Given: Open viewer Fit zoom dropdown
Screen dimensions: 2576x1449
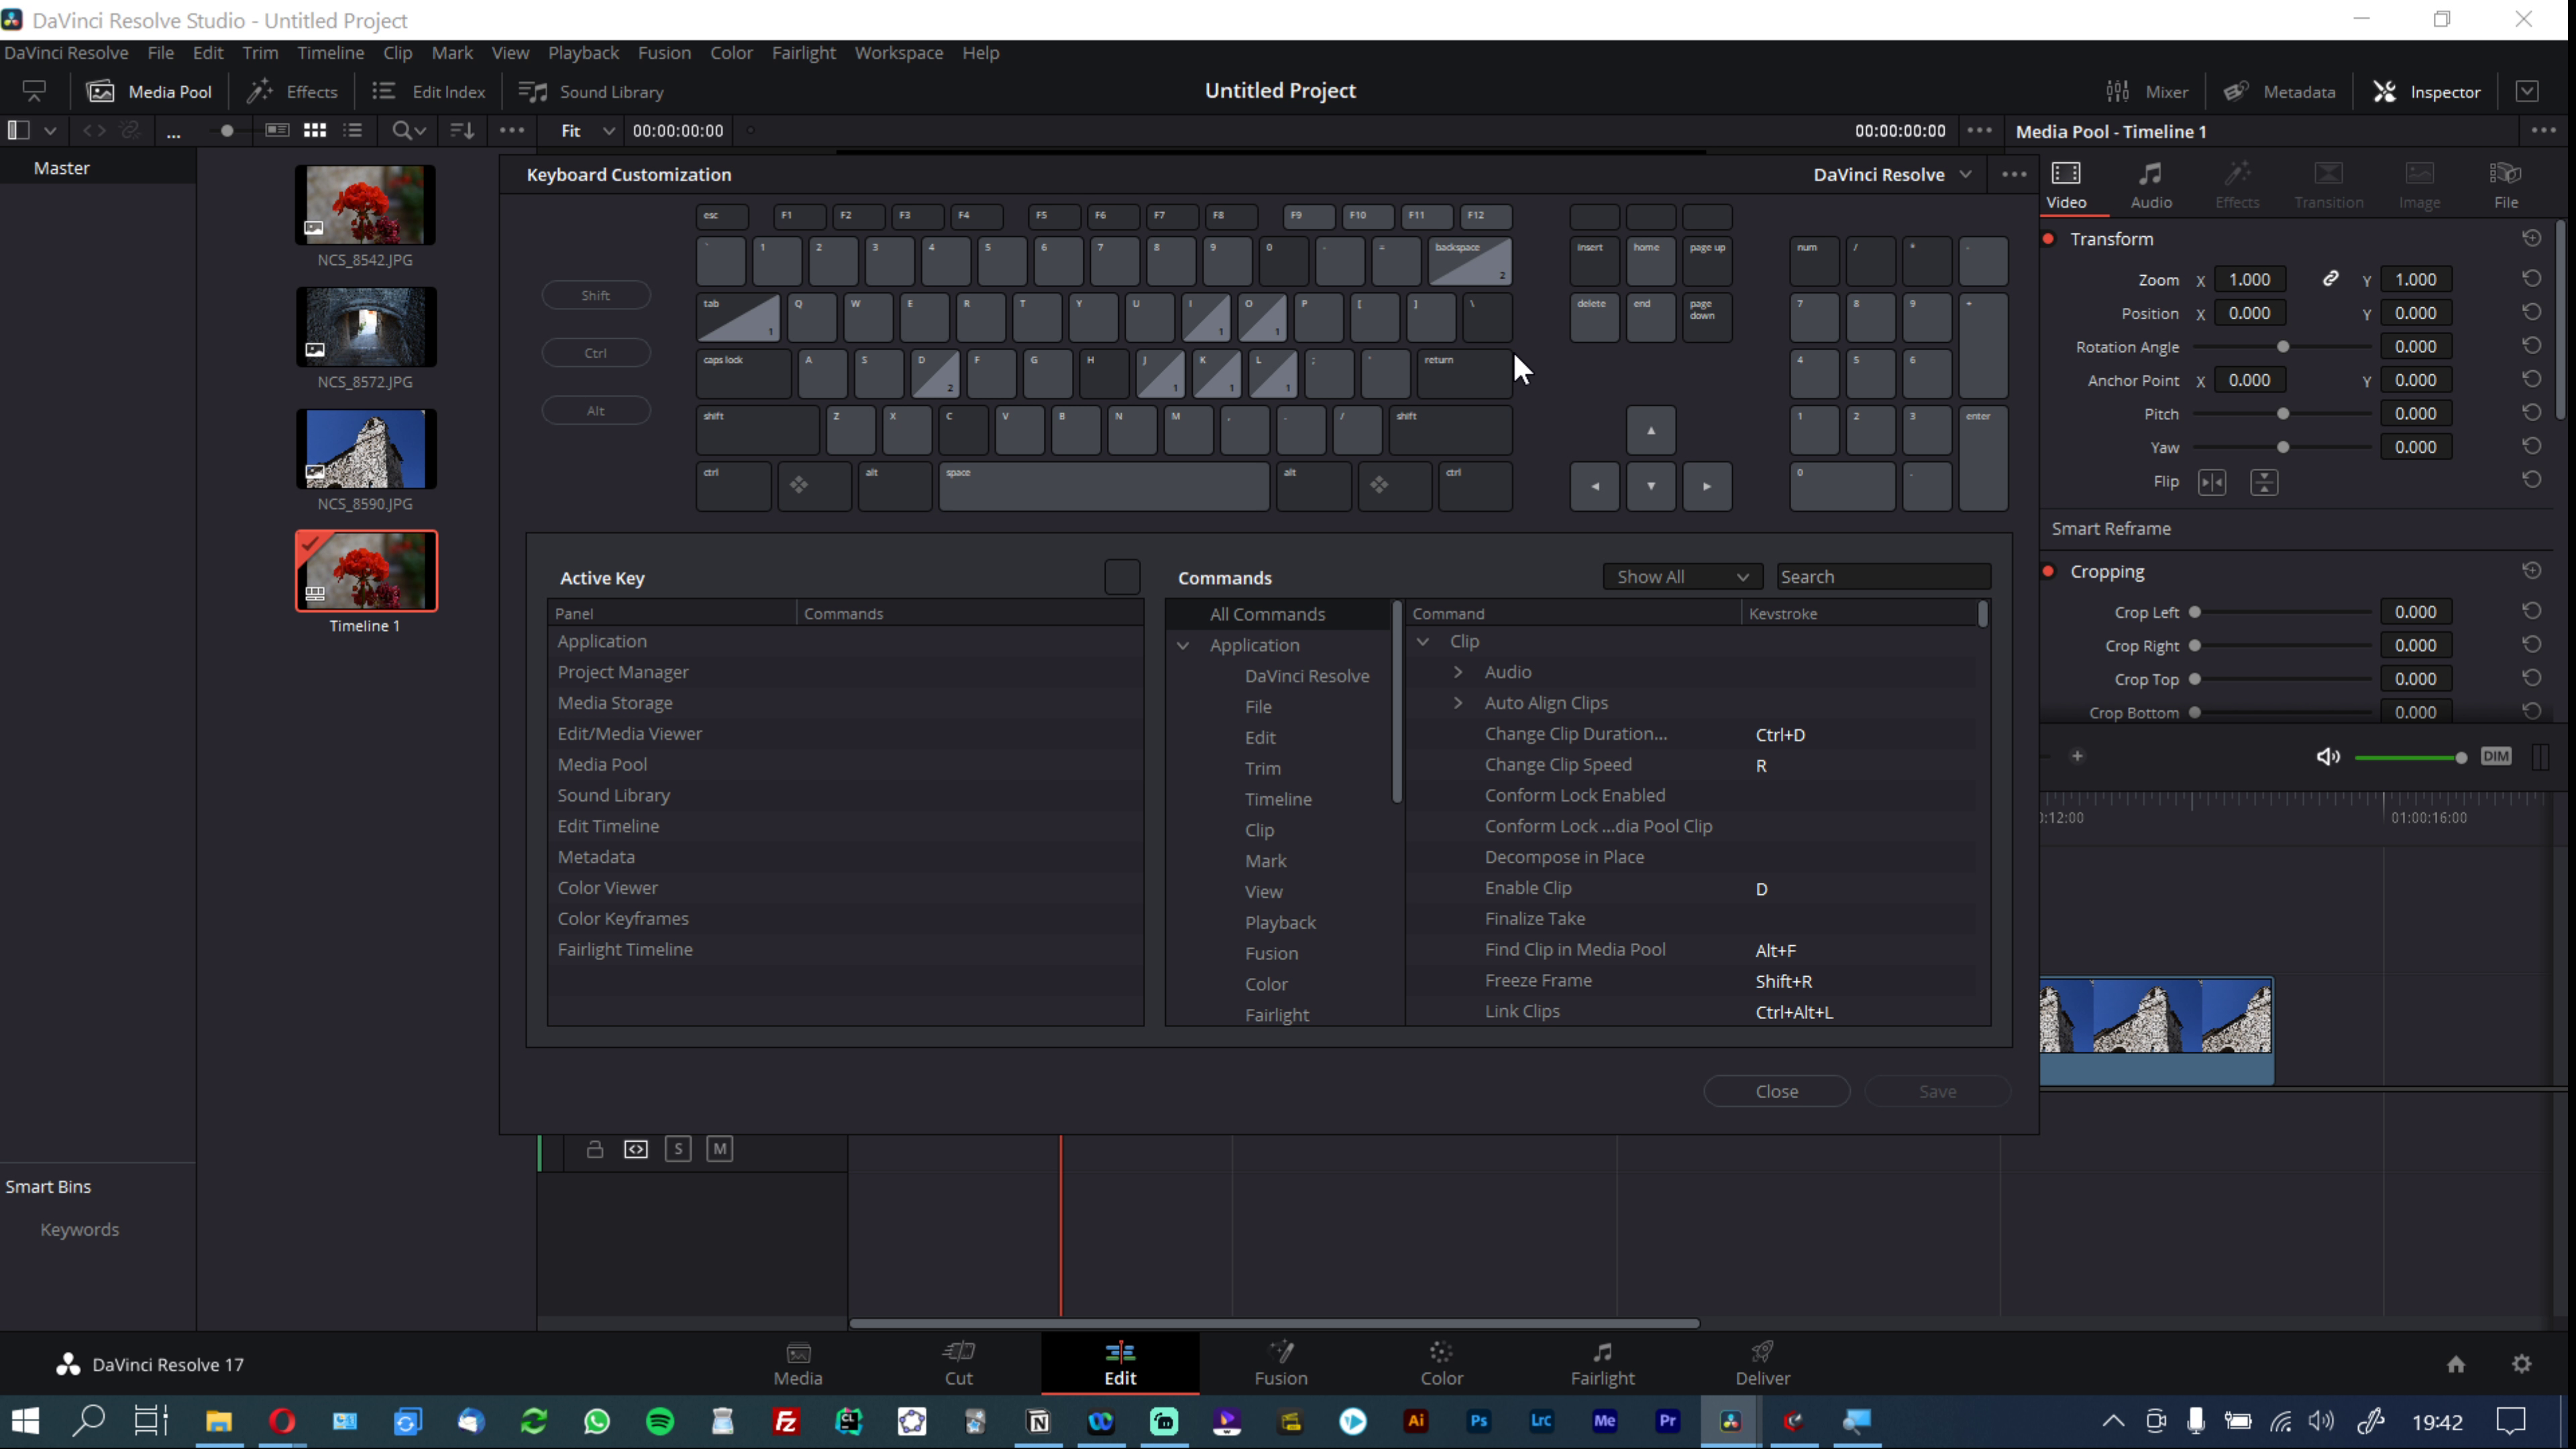Looking at the screenshot, I should click(x=587, y=131).
